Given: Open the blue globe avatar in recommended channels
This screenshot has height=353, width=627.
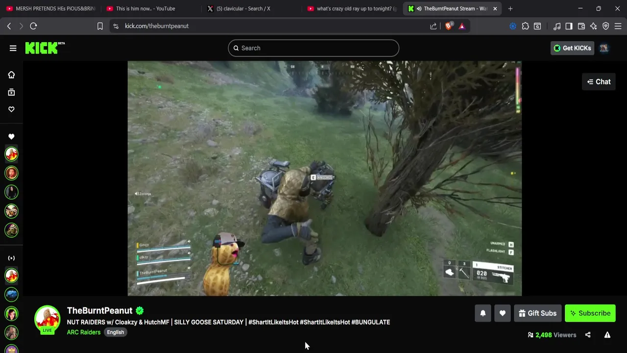Looking at the screenshot, I should 11,294.
